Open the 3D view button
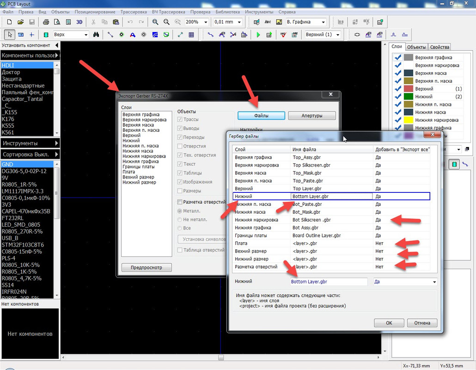This screenshot has height=370, width=476. pyautogui.click(x=79, y=22)
